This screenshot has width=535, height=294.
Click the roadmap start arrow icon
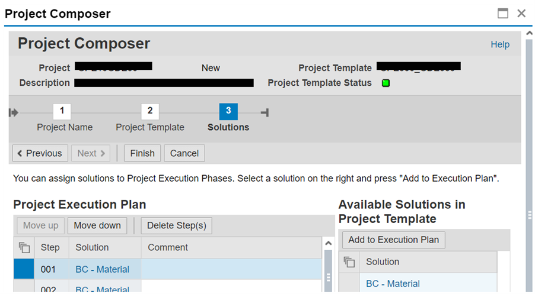coord(14,112)
